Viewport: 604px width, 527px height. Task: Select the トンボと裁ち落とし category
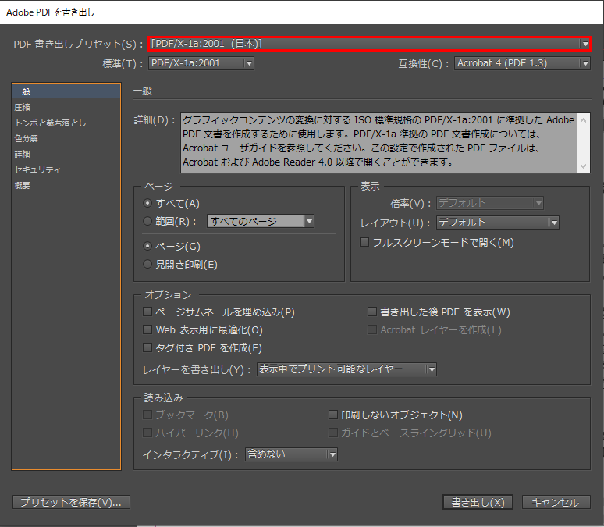coord(66,123)
